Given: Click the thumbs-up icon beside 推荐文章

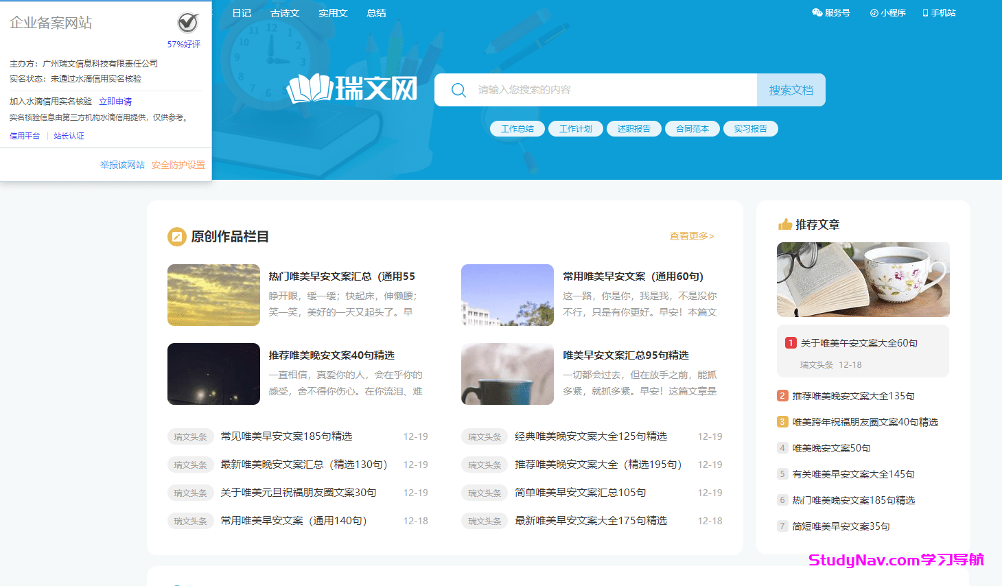Looking at the screenshot, I should [784, 224].
